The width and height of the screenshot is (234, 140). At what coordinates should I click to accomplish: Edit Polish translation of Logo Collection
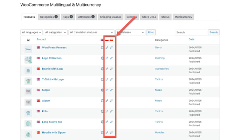pos(107,58)
